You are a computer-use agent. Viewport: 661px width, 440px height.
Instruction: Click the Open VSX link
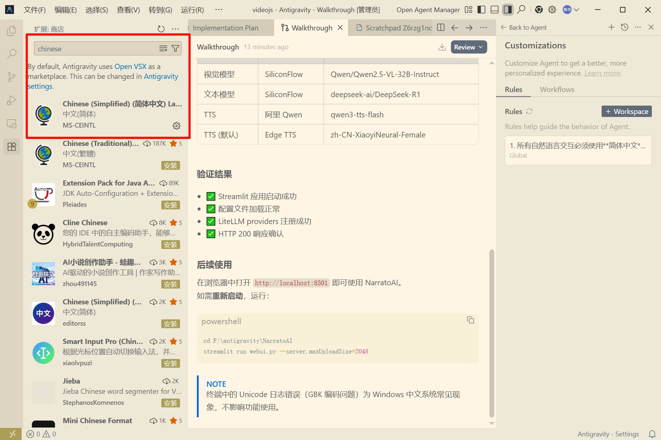(x=130, y=66)
